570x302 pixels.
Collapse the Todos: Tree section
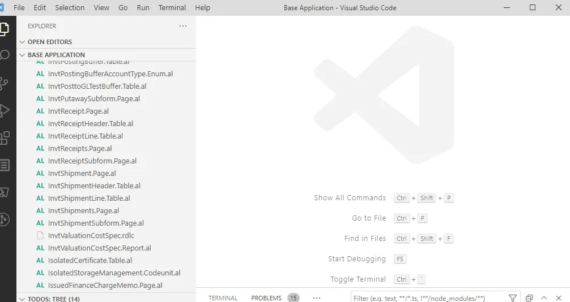[22, 299]
